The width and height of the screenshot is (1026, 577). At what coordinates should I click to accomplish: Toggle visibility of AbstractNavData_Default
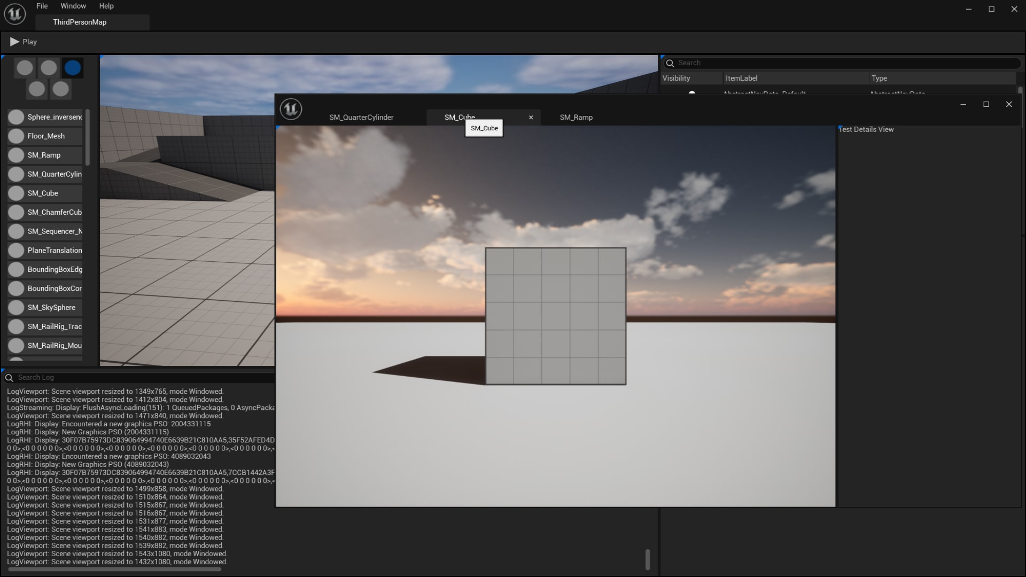pyautogui.click(x=692, y=94)
